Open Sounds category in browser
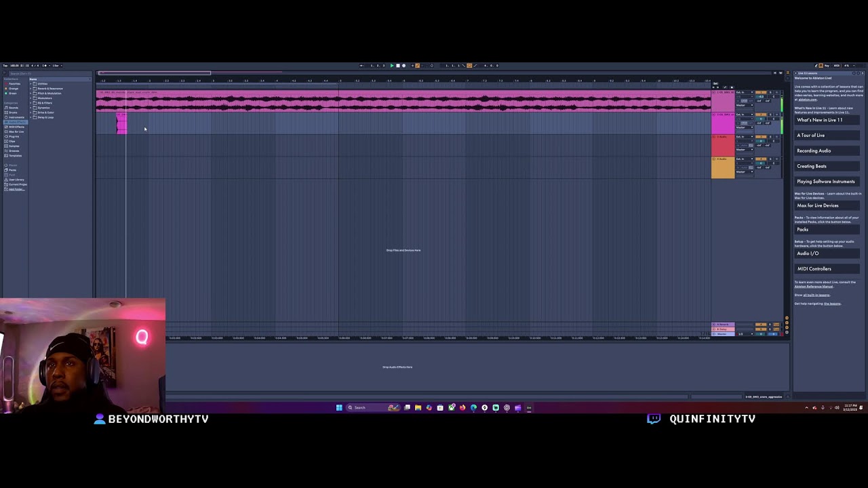 (14, 108)
